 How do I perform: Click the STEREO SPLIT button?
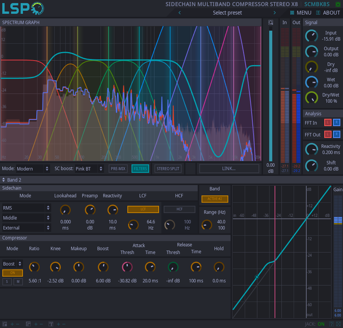click(168, 169)
